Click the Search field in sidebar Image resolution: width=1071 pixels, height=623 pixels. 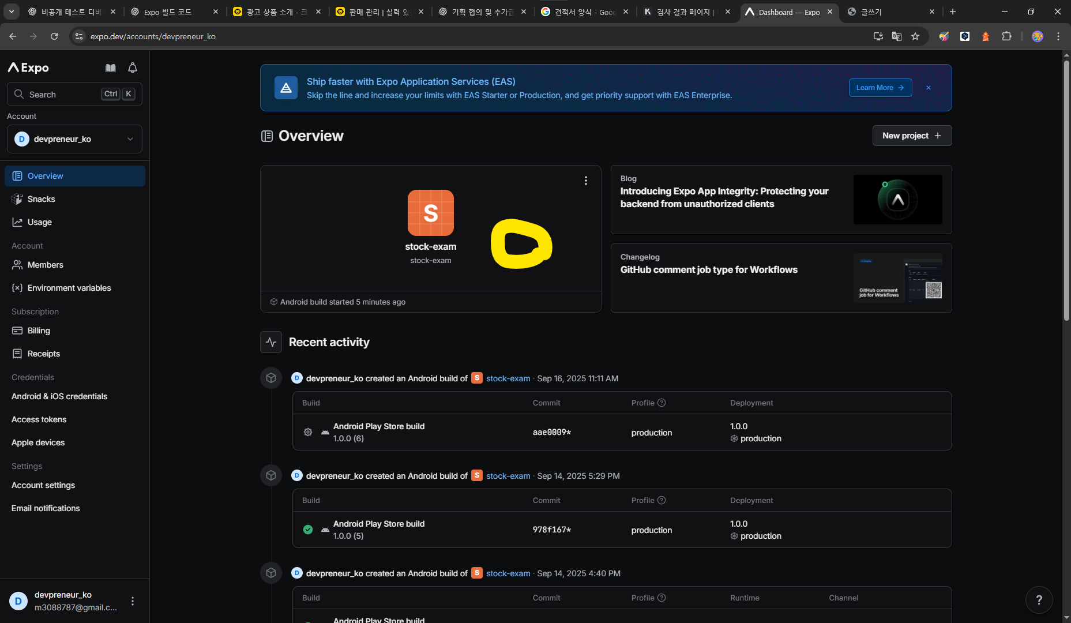tap(74, 94)
